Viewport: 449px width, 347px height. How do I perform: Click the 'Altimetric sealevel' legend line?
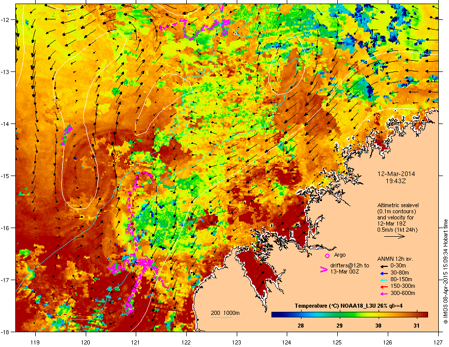coord(398,205)
